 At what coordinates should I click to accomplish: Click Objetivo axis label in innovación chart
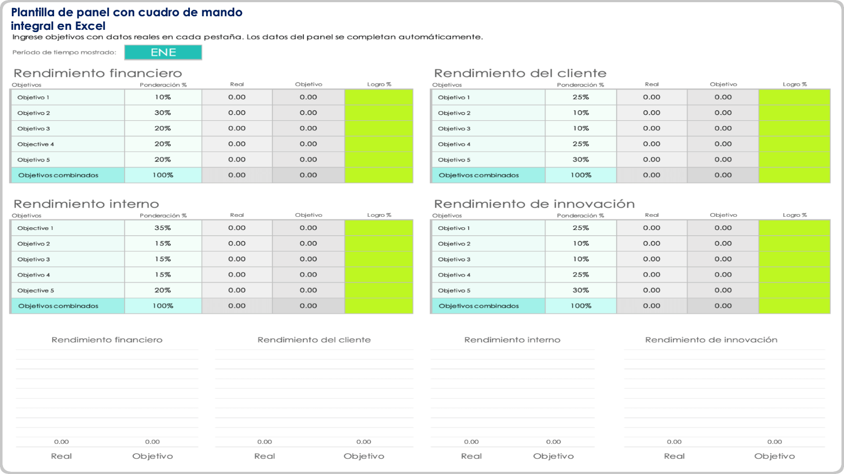coord(775,456)
